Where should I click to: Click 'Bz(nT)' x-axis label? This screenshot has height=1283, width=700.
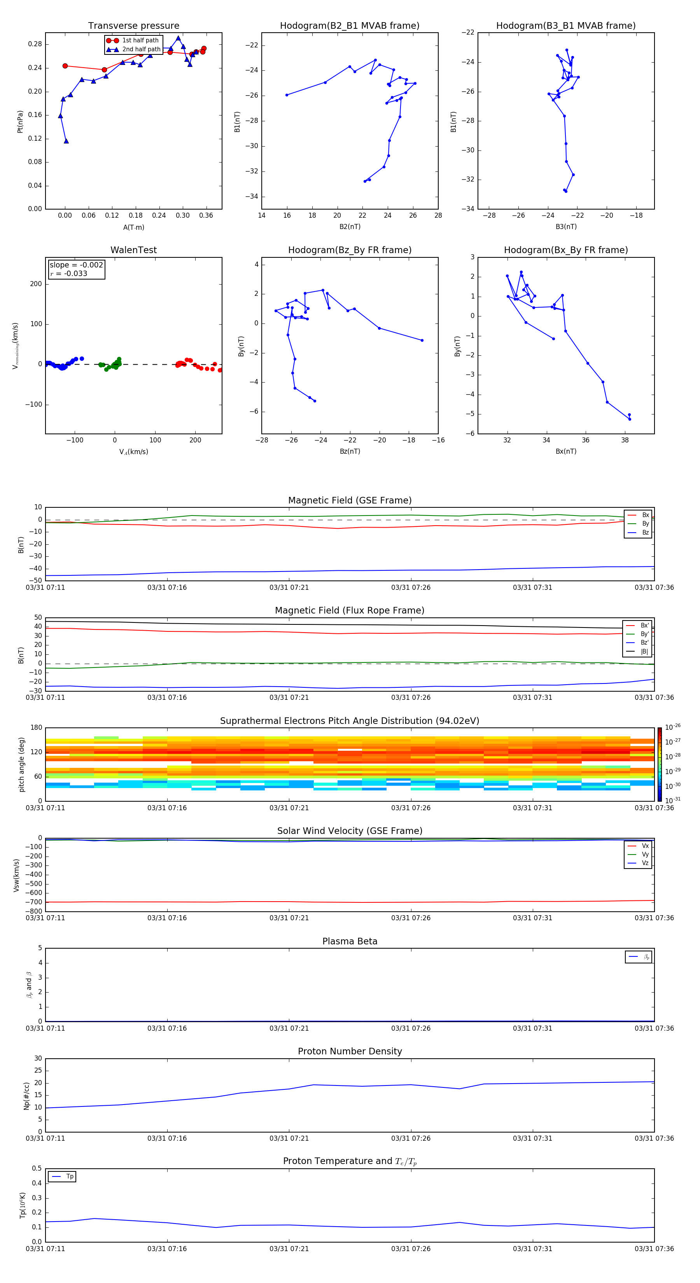click(350, 451)
